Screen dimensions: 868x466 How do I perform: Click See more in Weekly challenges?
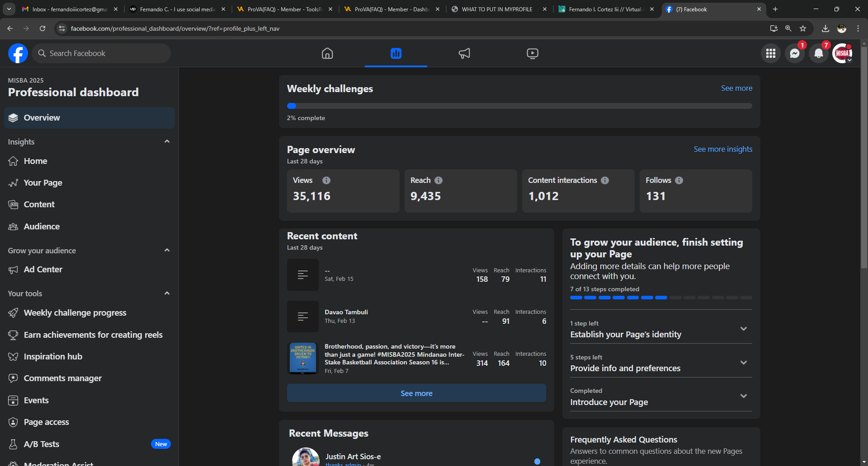click(x=736, y=88)
